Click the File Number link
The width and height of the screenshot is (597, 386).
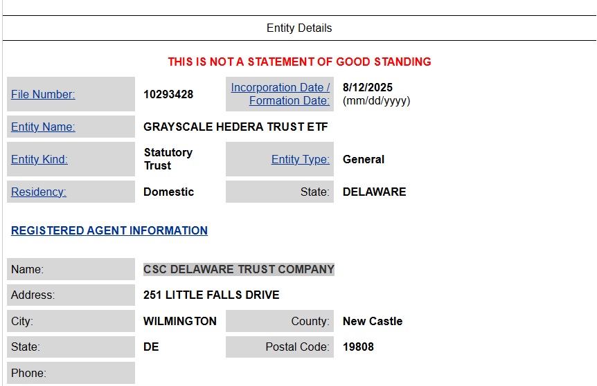click(43, 95)
